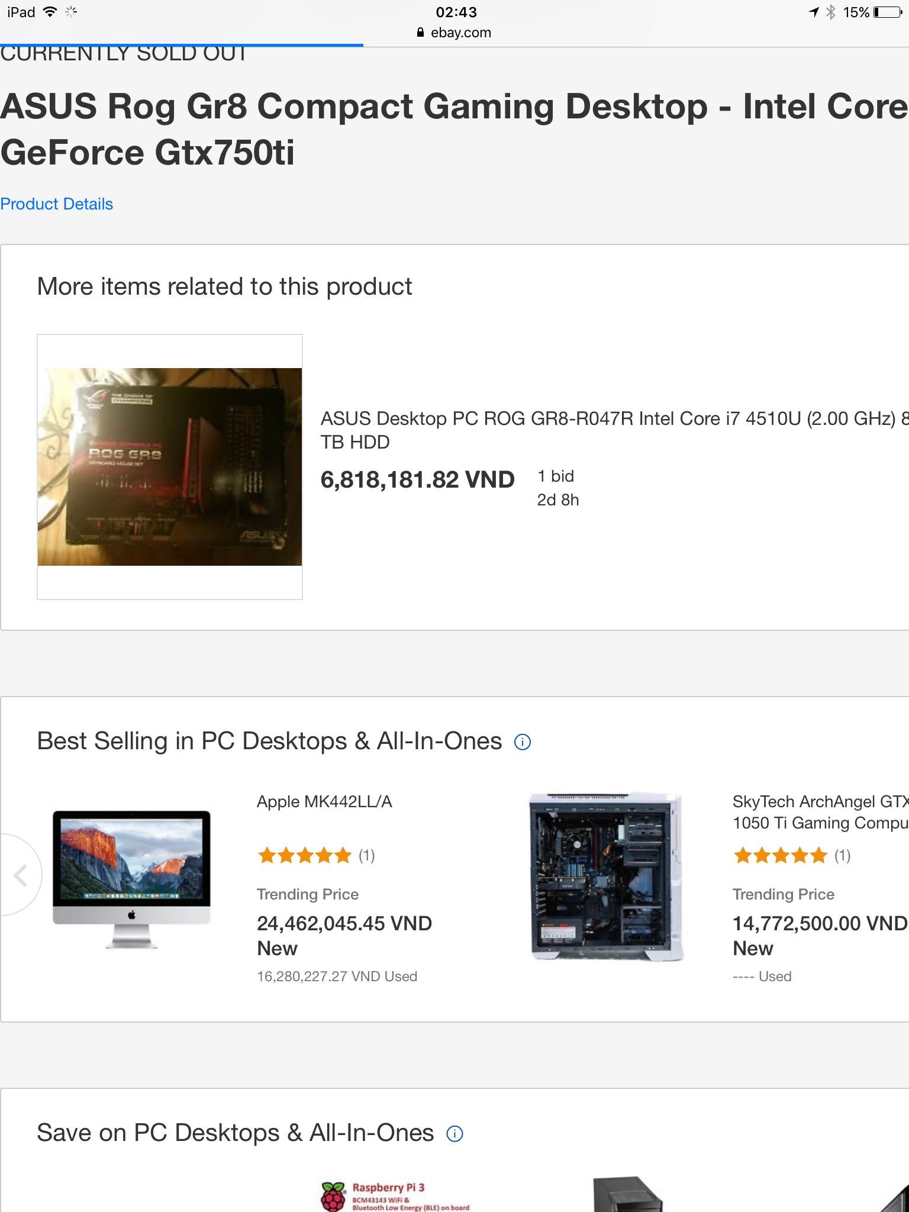Open ASUS Desktop PC ROG GR8-R047R listing title
This screenshot has height=1212, width=909.
(x=614, y=430)
